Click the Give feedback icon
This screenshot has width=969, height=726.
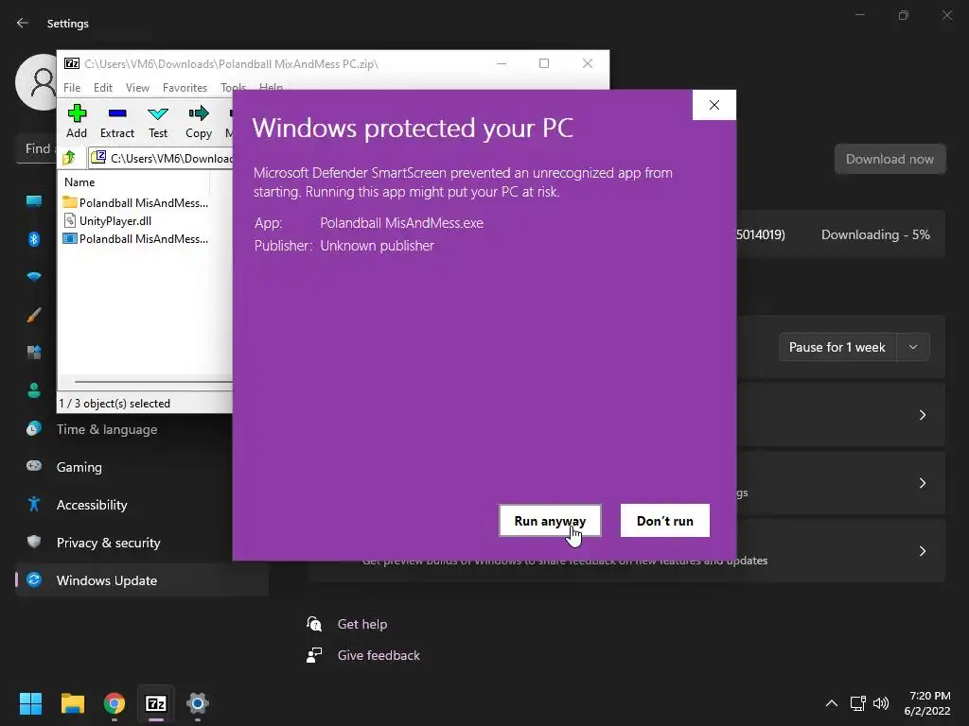click(314, 655)
